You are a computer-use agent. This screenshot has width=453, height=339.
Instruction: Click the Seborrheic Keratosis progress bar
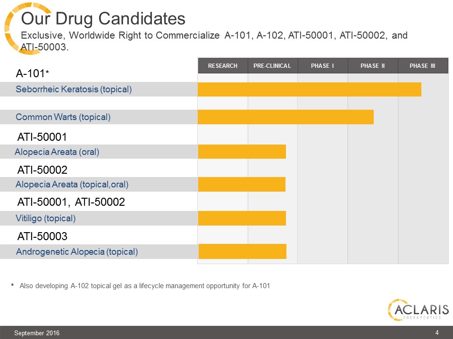pos(309,89)
